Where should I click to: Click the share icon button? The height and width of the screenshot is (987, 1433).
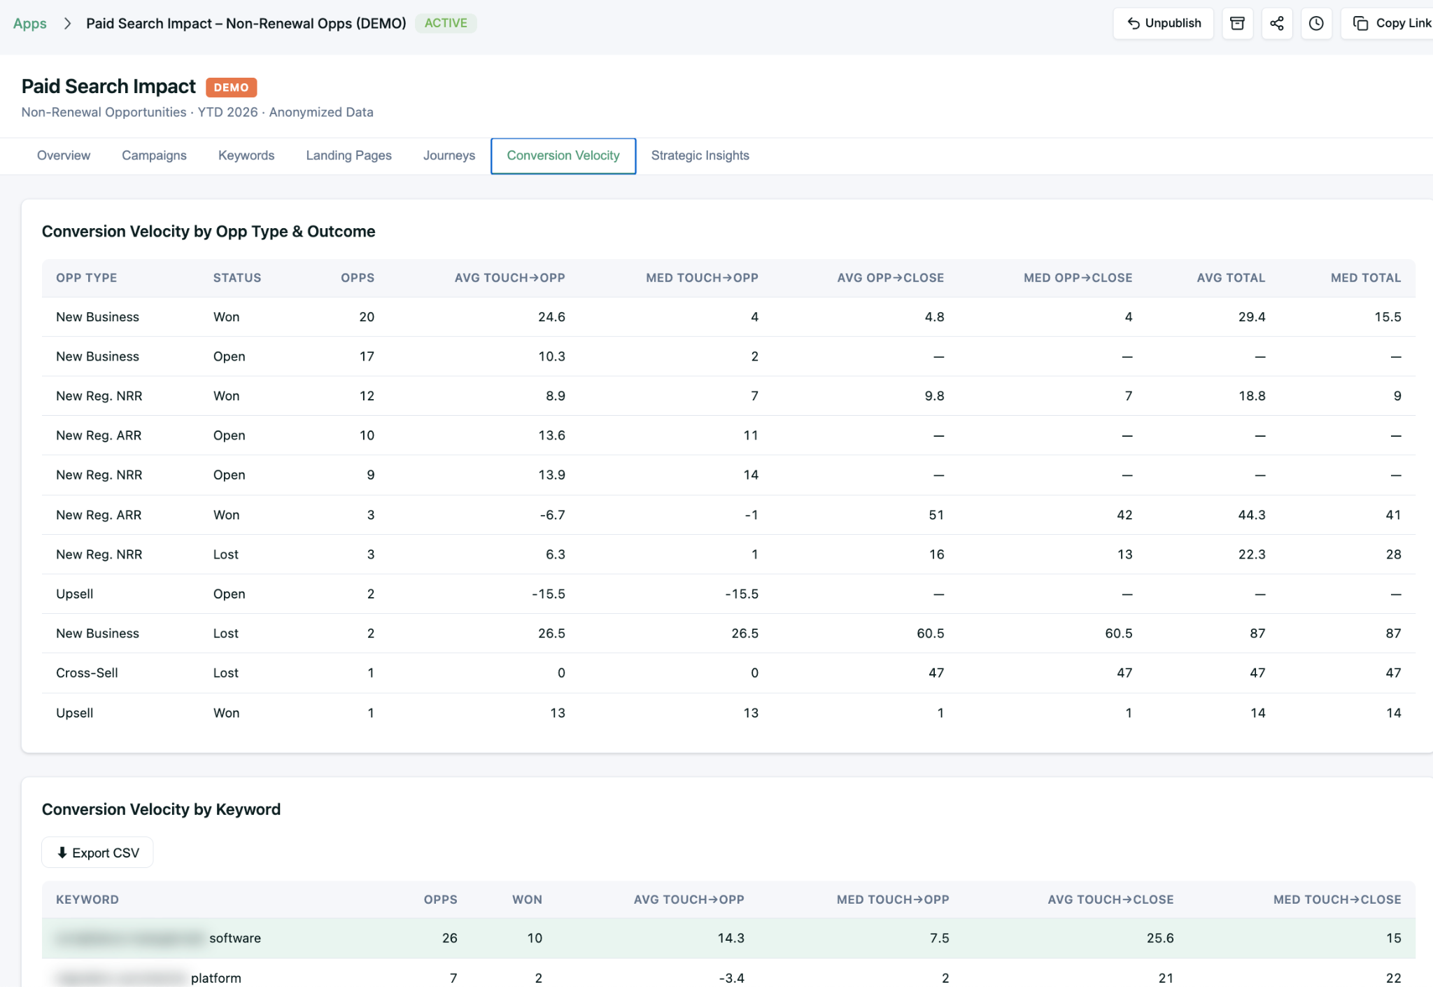(x=1276, y=23)
